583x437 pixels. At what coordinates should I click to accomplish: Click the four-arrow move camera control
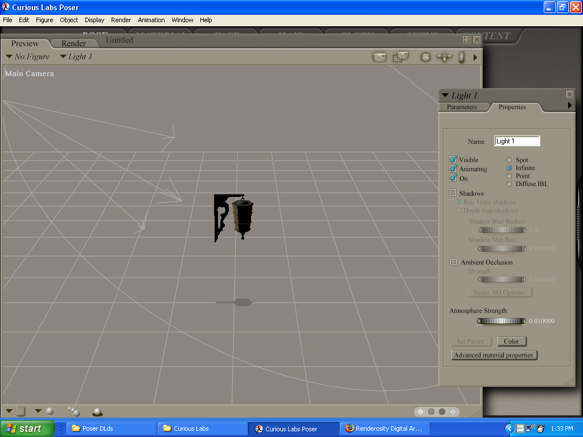pyautogui.click(x=444, y=57)
